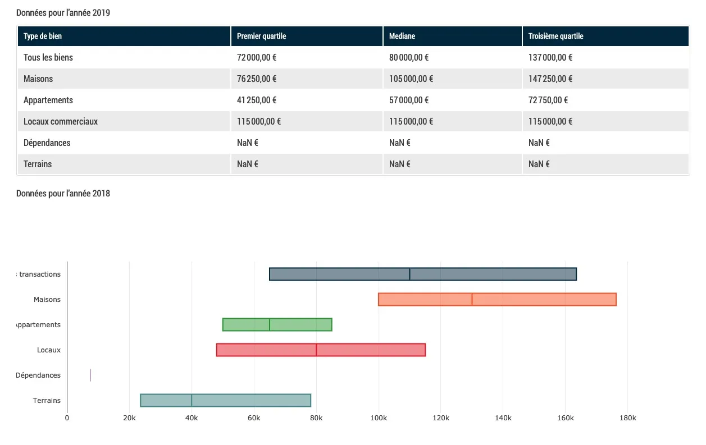Select the "80 000,00 €" median value

[x=409, y=57]
